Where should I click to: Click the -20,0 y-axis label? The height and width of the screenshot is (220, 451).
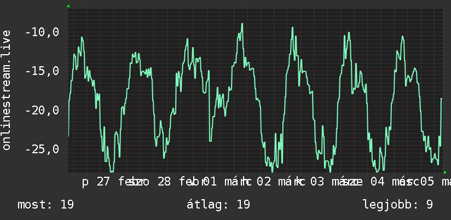coord(42,110)
